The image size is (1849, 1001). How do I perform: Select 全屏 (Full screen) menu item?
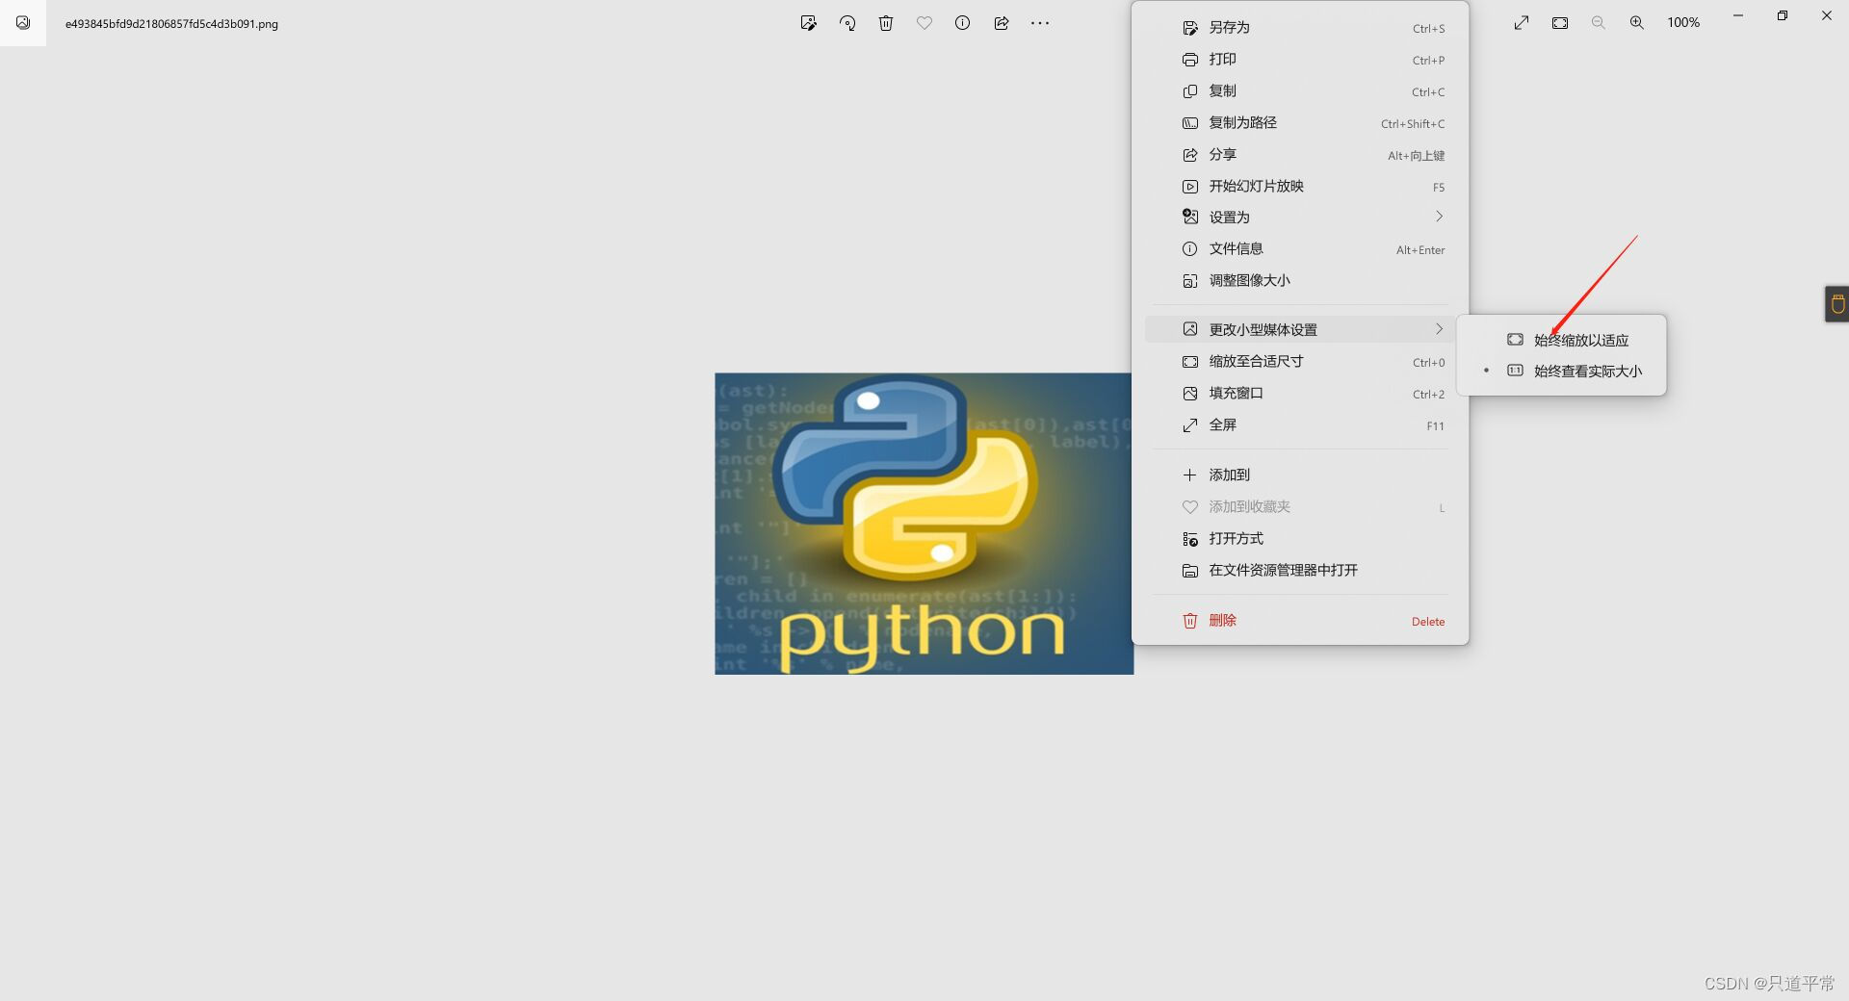pyautogui.click(x=1300, y=425)
